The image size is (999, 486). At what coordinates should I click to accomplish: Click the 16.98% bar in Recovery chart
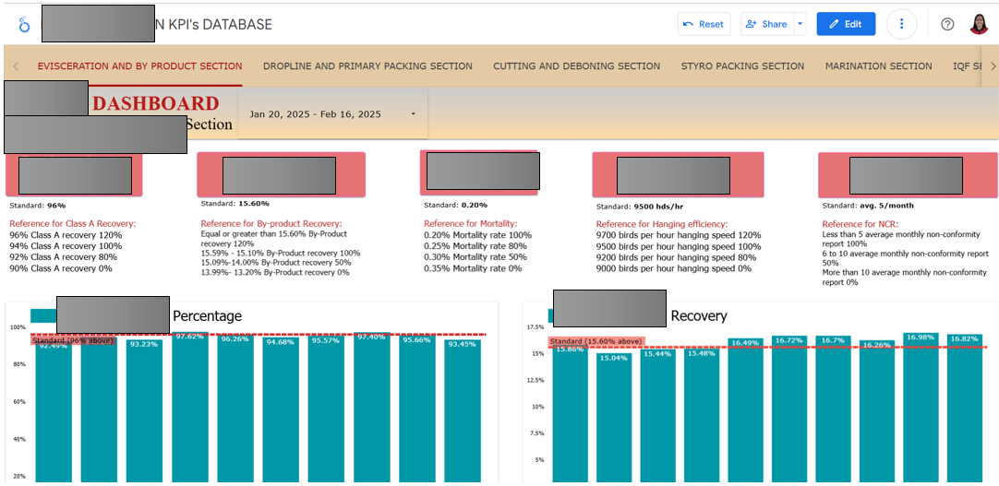pyautogui.click(x=921, y=408)
